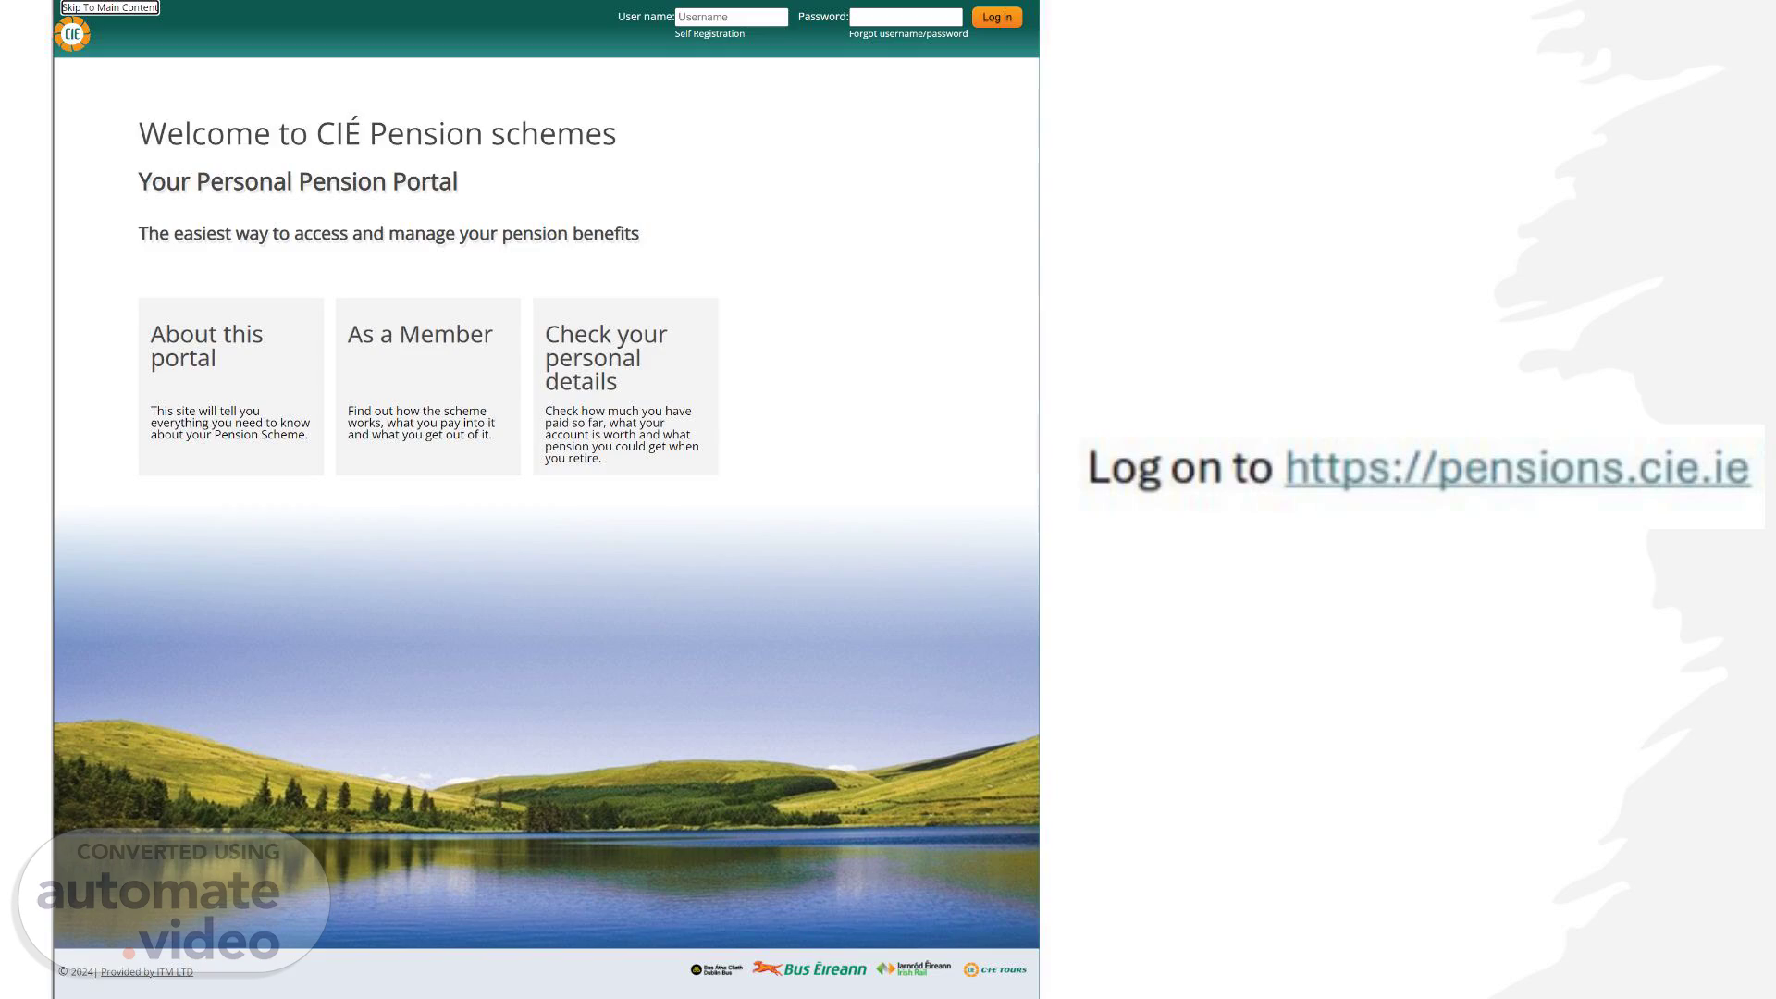
Task: Click the Bus Éireann logo
Action: coord(809,968)
